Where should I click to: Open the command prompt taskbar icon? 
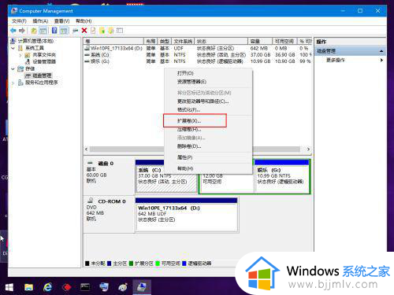pos(85,287)
